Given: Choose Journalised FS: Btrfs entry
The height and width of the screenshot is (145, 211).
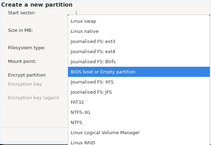Looking at the screenshot, I should pos(139,62).
